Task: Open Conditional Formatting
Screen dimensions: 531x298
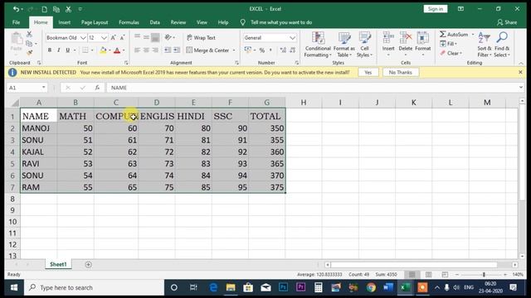Action: [x=318, y=45]
